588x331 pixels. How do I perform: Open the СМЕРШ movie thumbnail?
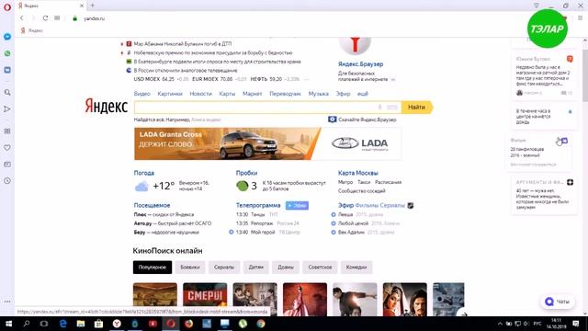[x=205, y=299]
